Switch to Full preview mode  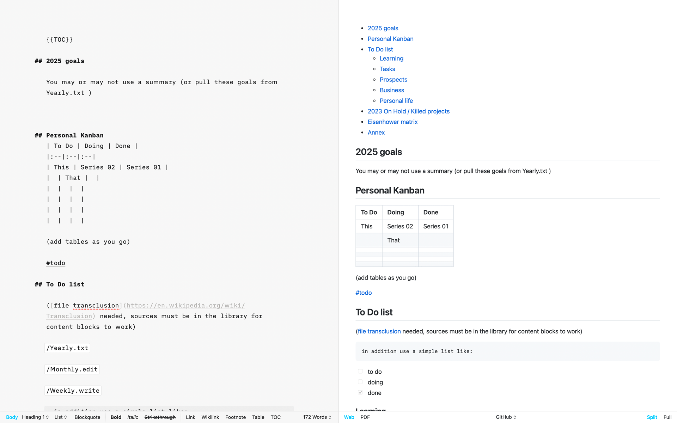[x=667, y=417]
